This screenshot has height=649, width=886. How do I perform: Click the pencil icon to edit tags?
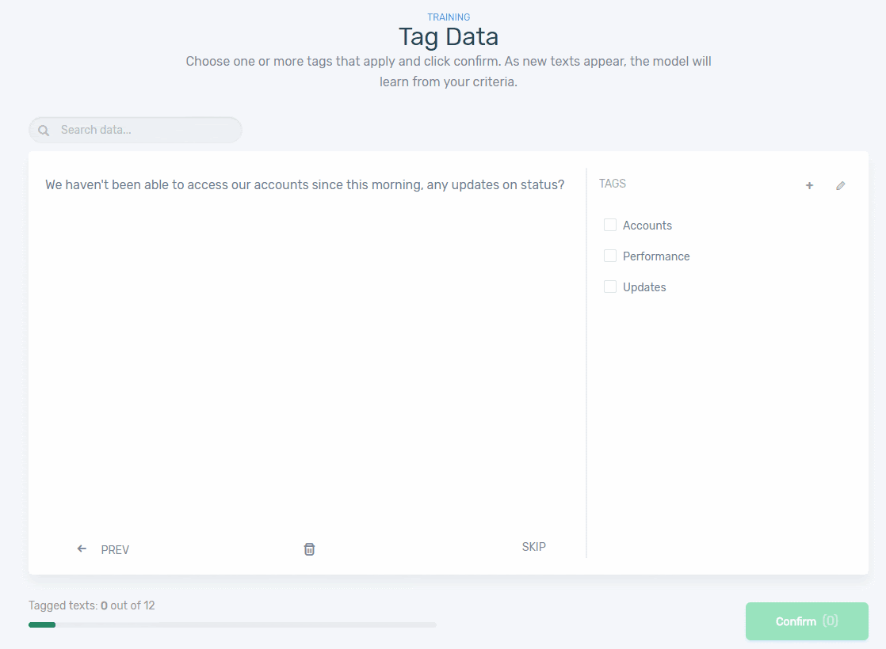841,185
